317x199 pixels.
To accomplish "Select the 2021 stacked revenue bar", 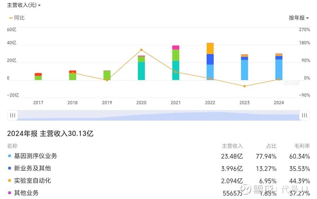I will 176,63.
